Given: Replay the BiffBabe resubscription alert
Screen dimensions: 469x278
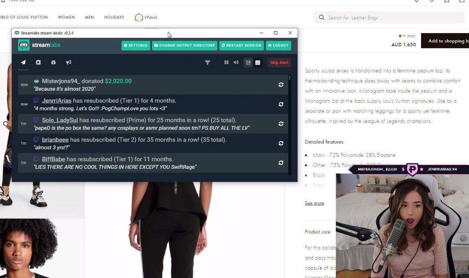Looking at the screenshot, I should (281, 163).
